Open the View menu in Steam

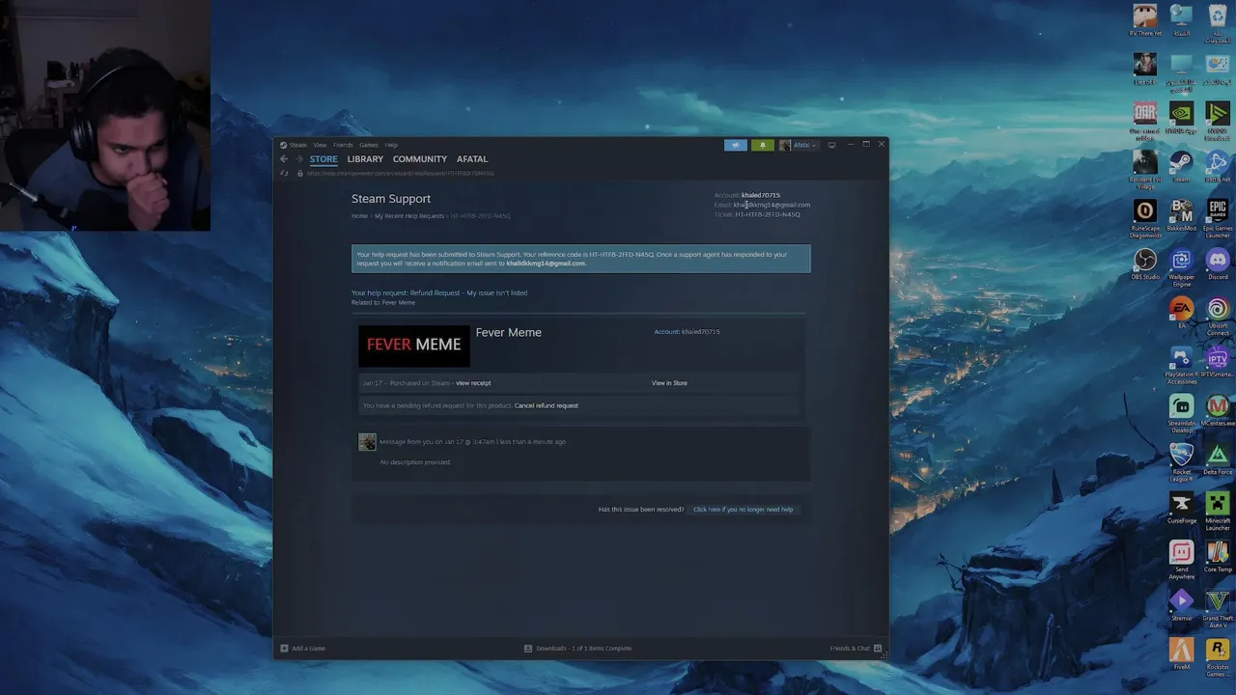click(320, 145)
